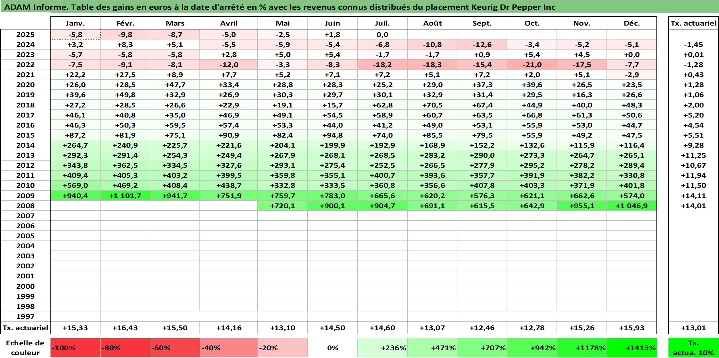Click the ADAM Informe title banner
This screenshot has height=358, width=719.
[x=359, y=7]
